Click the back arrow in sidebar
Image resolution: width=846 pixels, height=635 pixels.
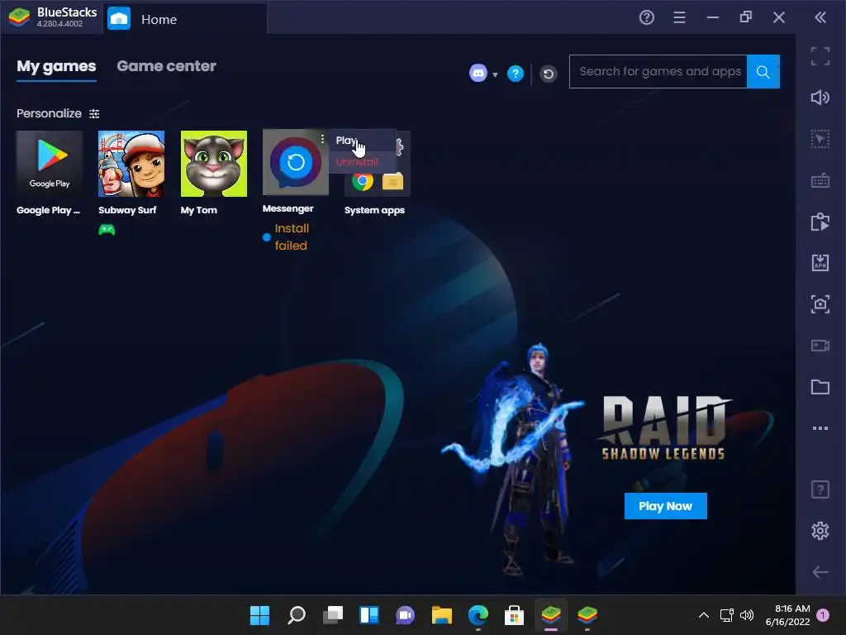click(x=820, y=572)
